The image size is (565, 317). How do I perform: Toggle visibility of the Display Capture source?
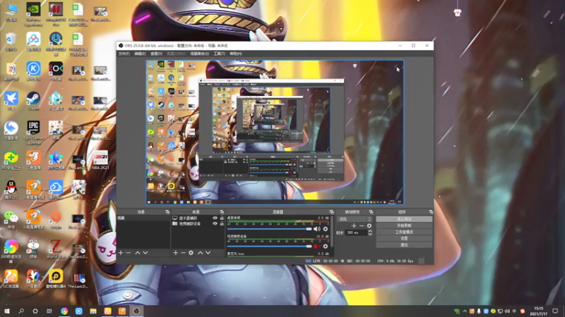[x=215, y=218]
